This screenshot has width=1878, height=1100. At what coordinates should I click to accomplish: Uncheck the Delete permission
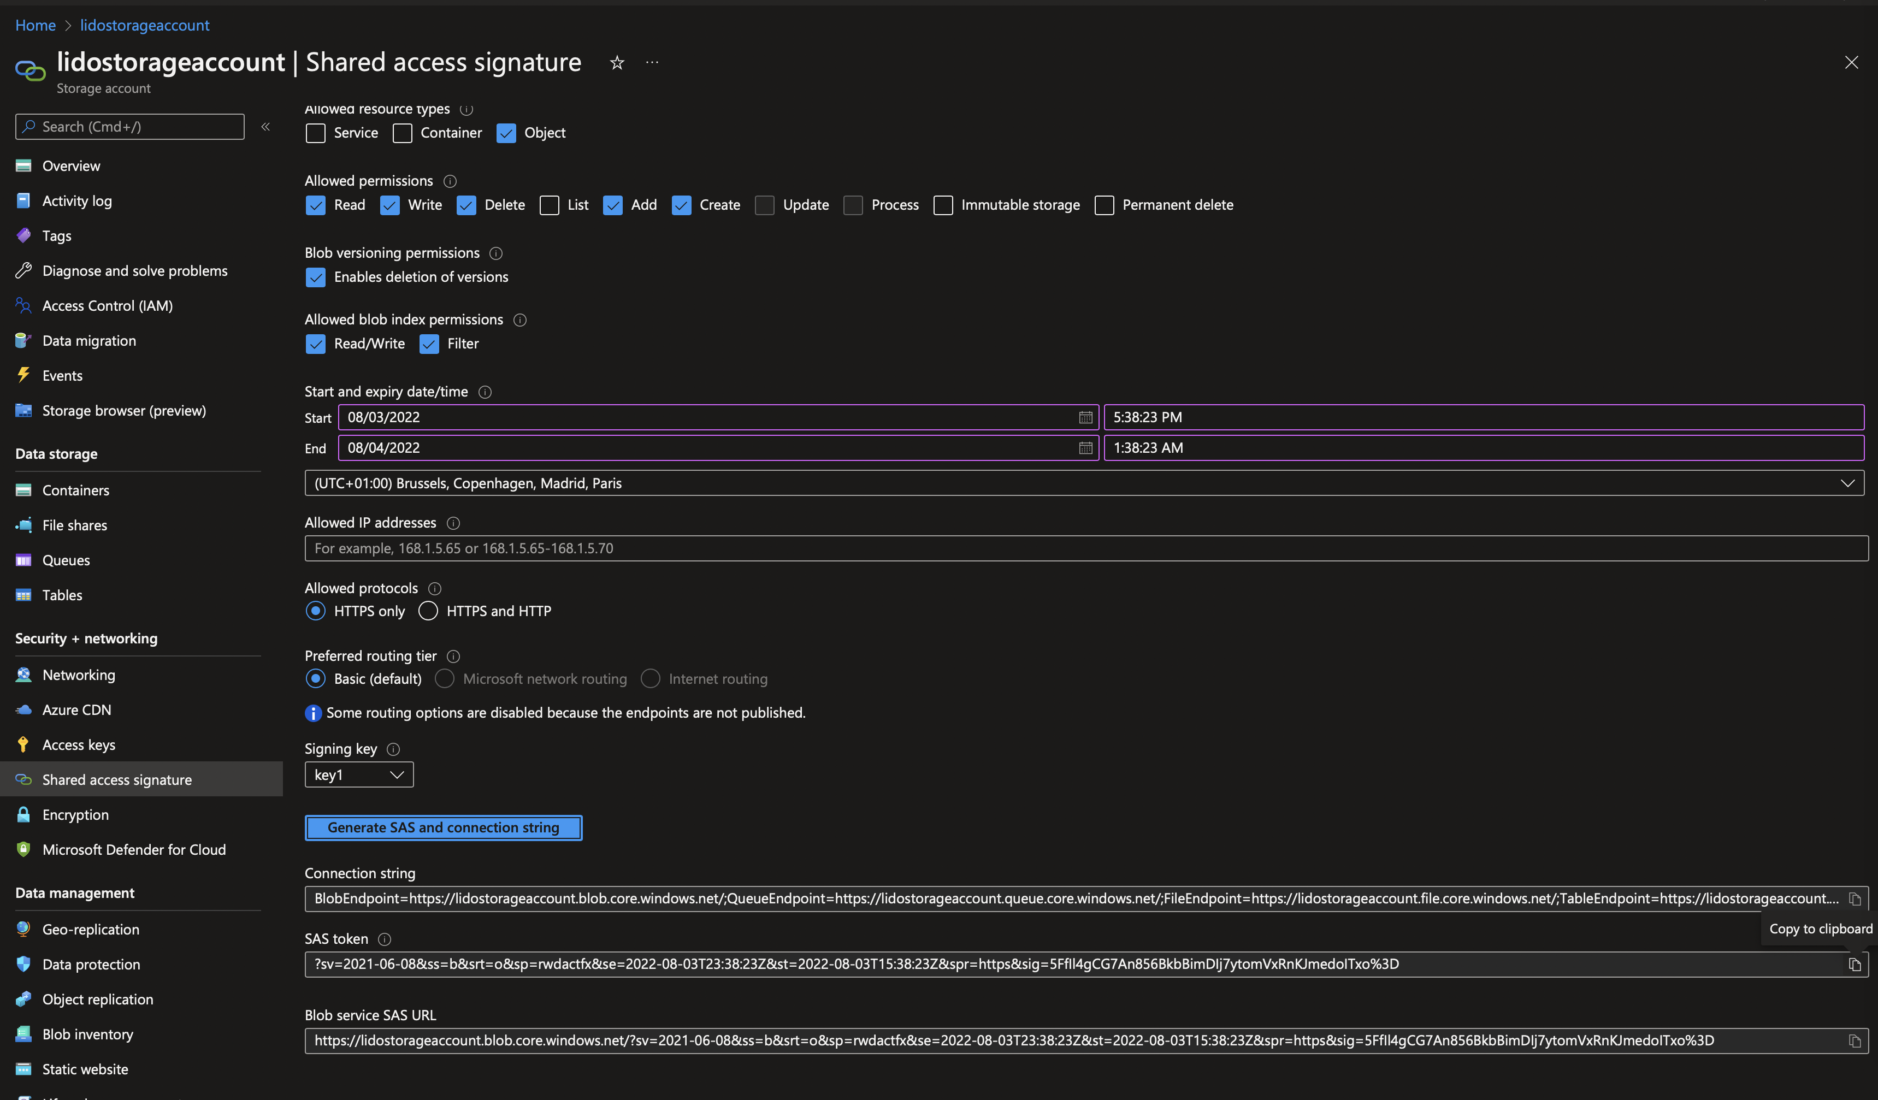(466, 206)
